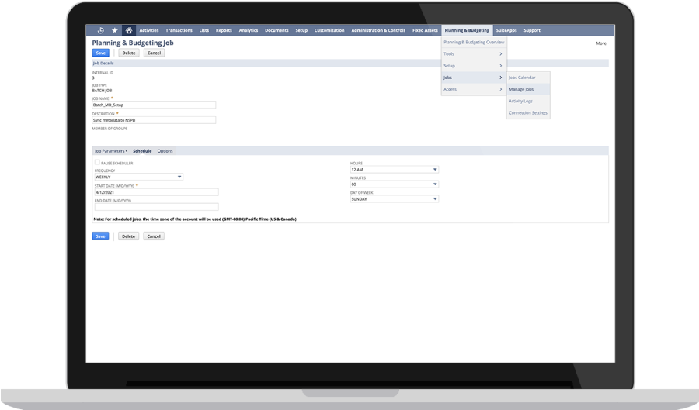
Task: Open the Analytics menu
Action: tap(249, 30)
